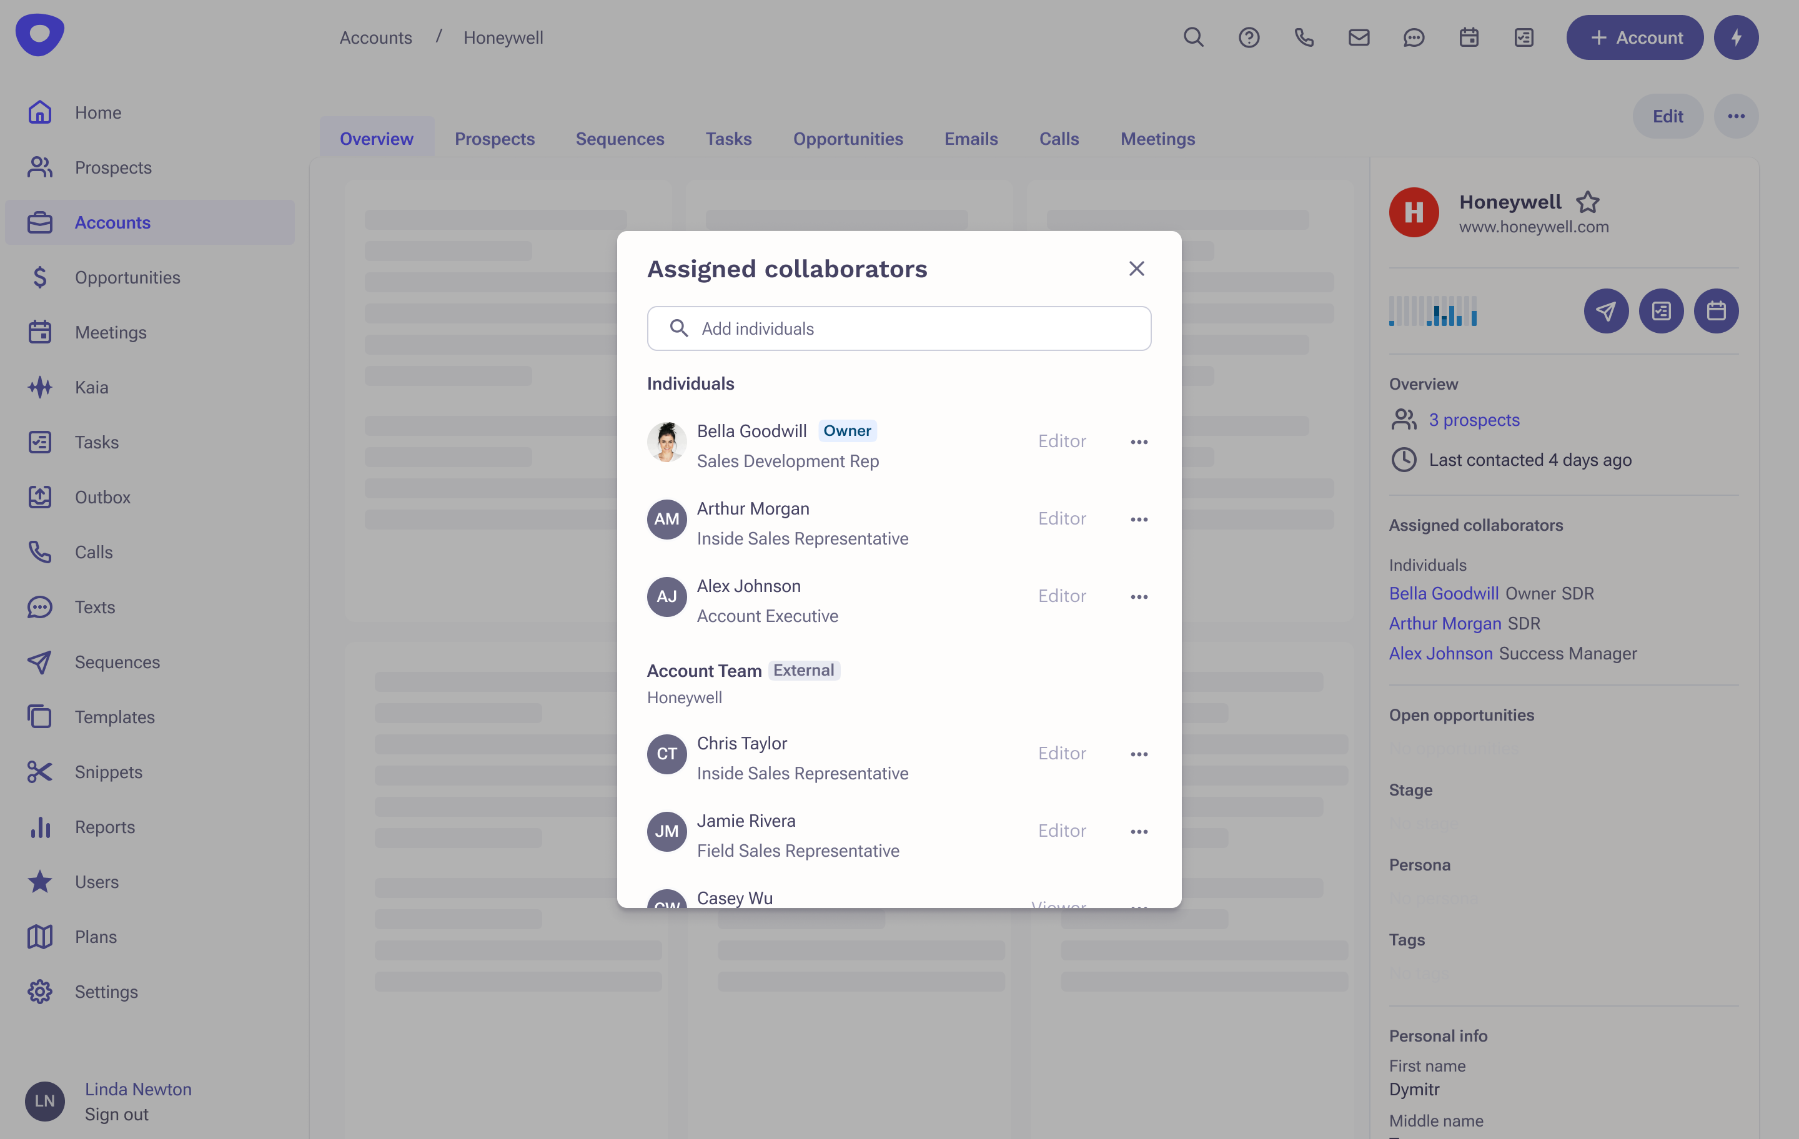Switch to the Overview tab
Viewport: 1799px width, 1139px height.
pos(377,138)
